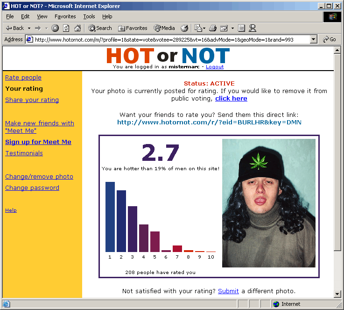The width and height of the screenshot is (344, 310).
Task: Click the chart bar for rating 2
Action: [121, 221]
